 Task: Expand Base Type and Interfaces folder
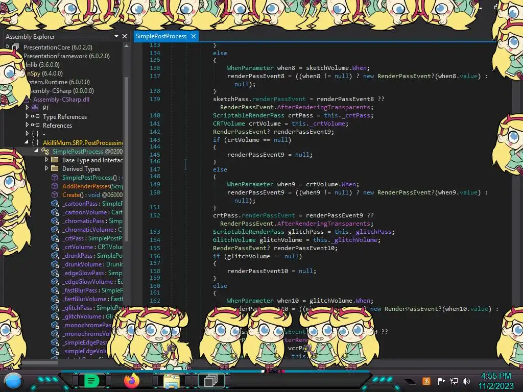[x=46, y=160]
